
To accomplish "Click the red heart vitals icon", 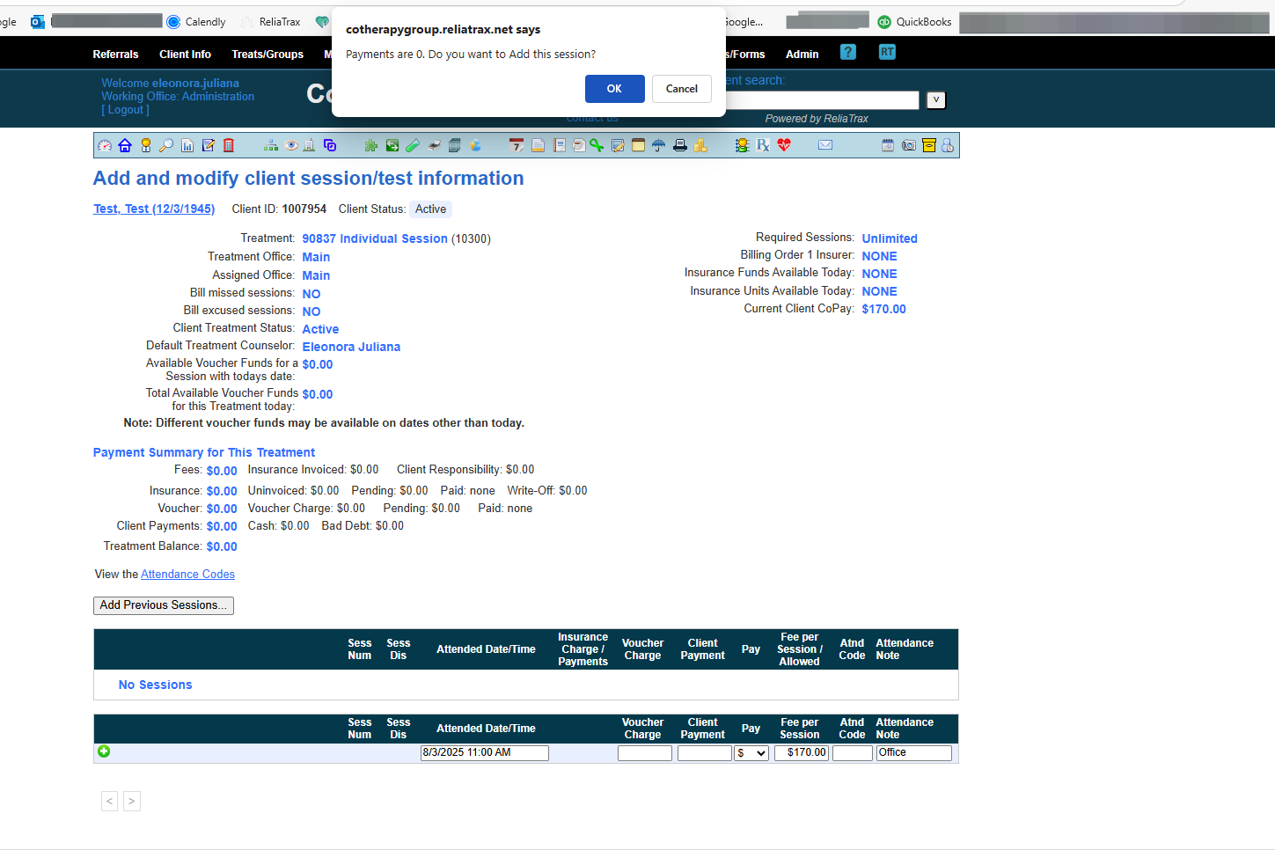I will (x=784, y=146).
